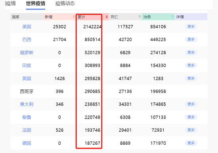Switch to 世界疫情 tab

tap(36, 4)
